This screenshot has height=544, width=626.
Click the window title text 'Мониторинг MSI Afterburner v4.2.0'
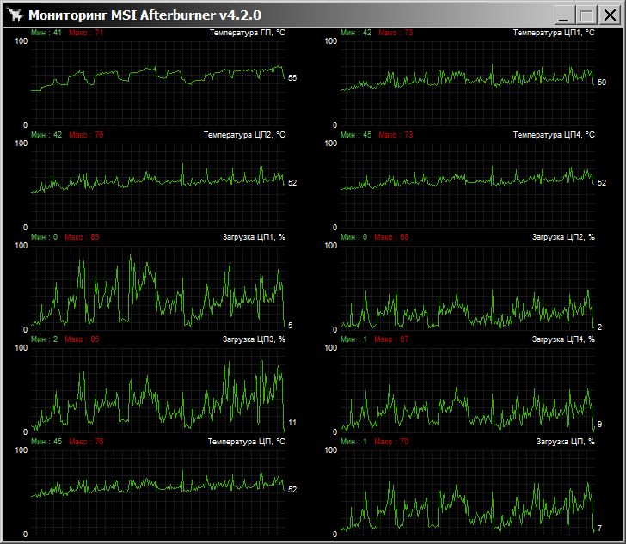pyautogui.click(x=144, y=15)
